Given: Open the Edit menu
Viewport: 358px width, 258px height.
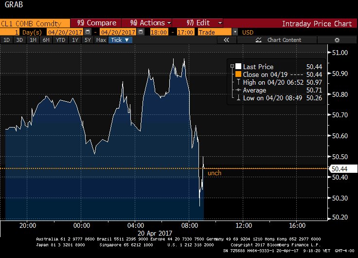Looking at the screenshot, I should point(204,23).
